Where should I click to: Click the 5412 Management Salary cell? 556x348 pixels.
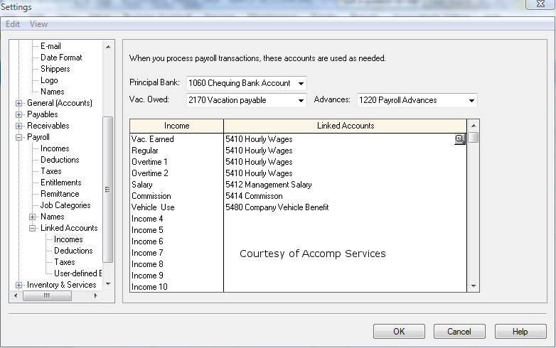click(345, 185)
